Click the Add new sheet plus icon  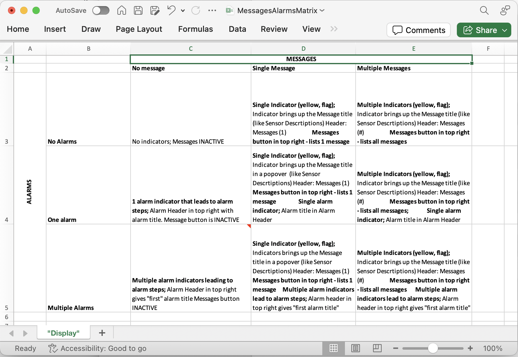tap(102, 333)
